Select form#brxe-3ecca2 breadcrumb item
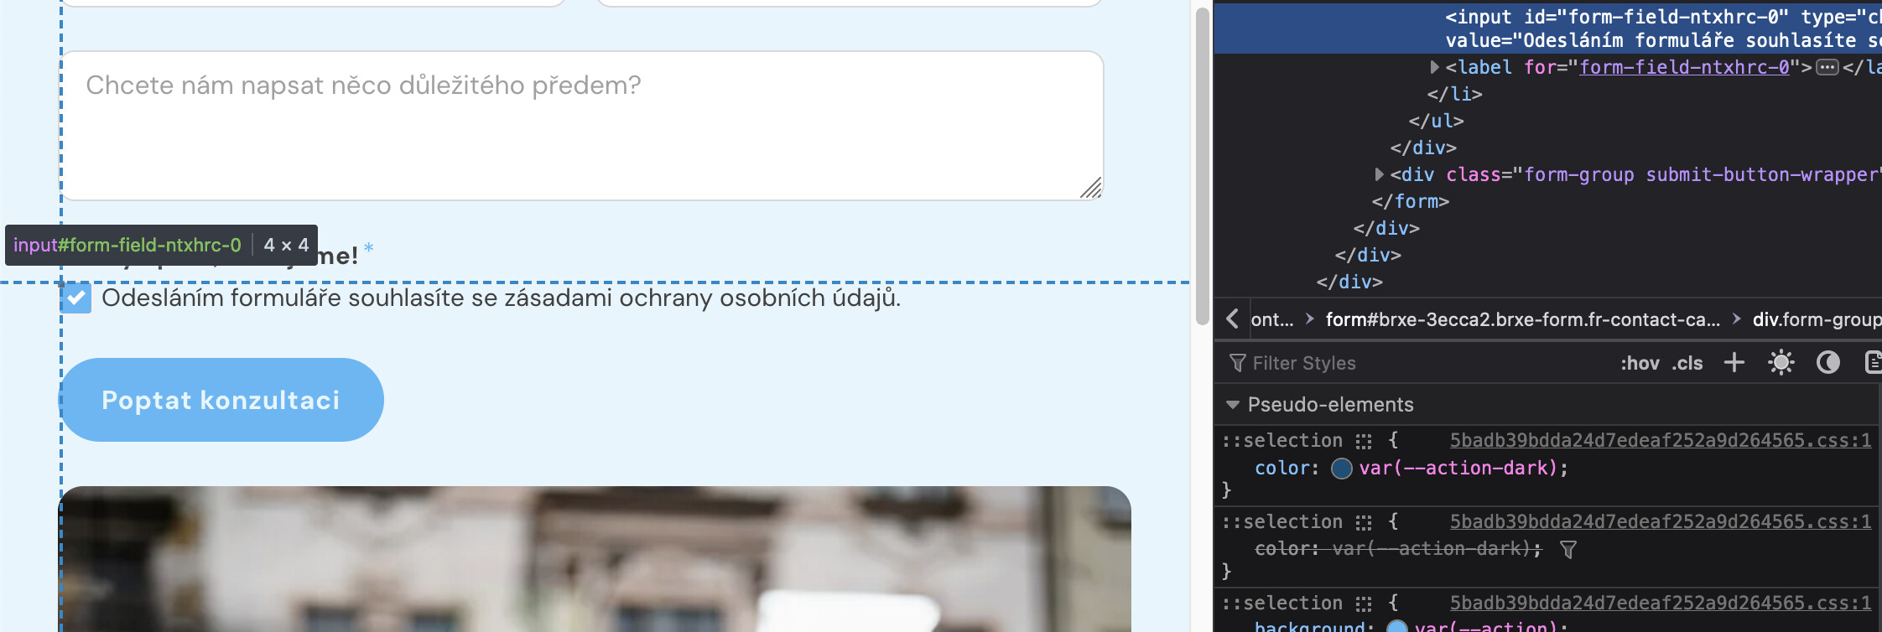This screenshot has height=632, width=1882. pos(1522,319)
